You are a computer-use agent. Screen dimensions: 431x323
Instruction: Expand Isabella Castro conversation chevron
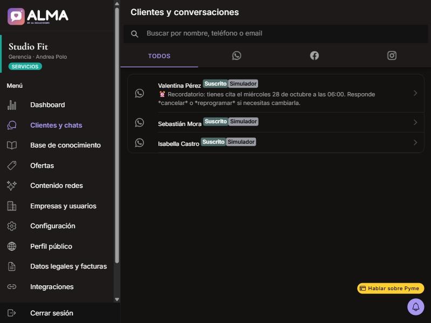(415, 143)
